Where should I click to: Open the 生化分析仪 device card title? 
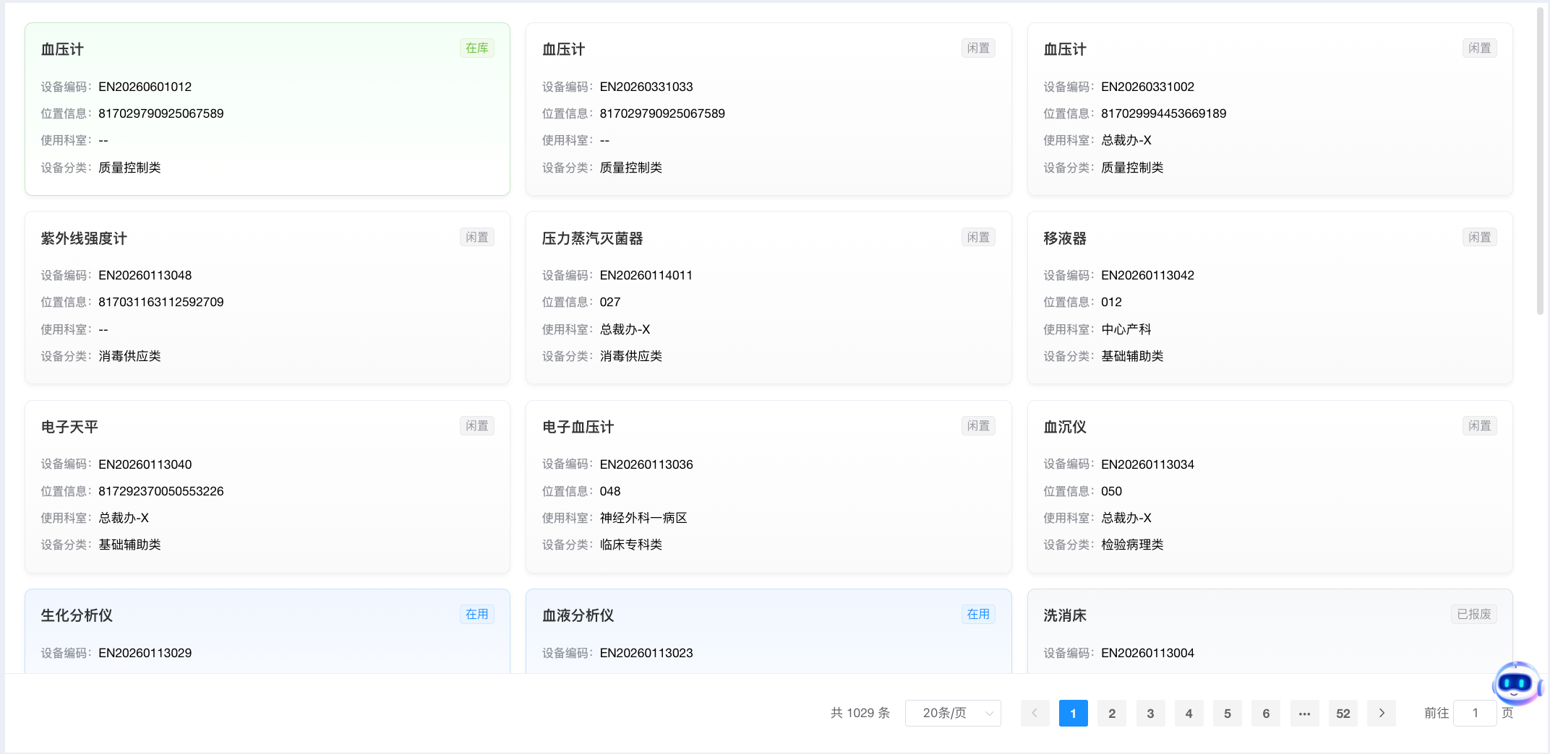click(x=77, y=615)
